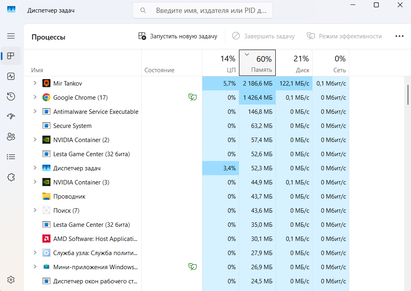
Task: Open the Users sidebar page
Action: tap(11, 136)
